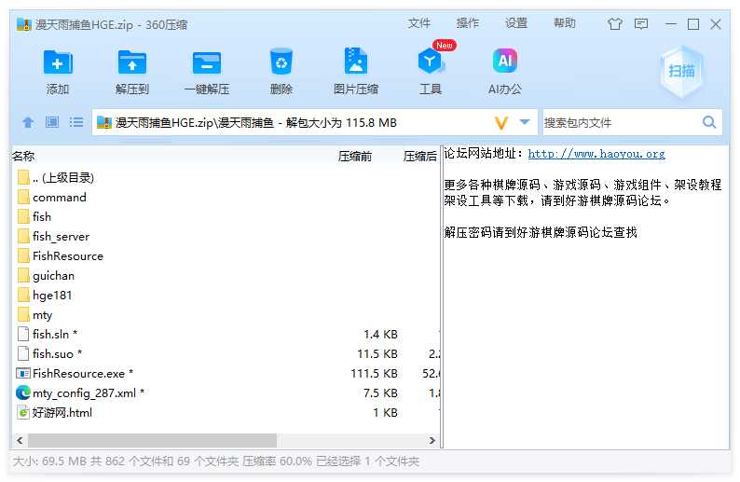Open the skin (shirt) icon in the title bar
The height and width of the screenshot is (482, 740).
614,23
